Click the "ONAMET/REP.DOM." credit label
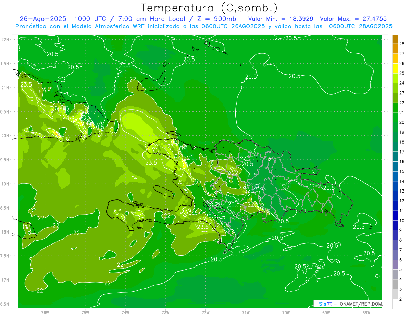This screenshot has width=411, height=317. point(361,304)
